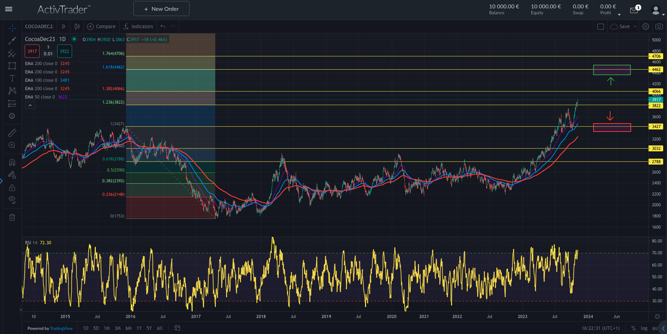
Task: Select the Text annotation tool
Action: tap(12, 78)
